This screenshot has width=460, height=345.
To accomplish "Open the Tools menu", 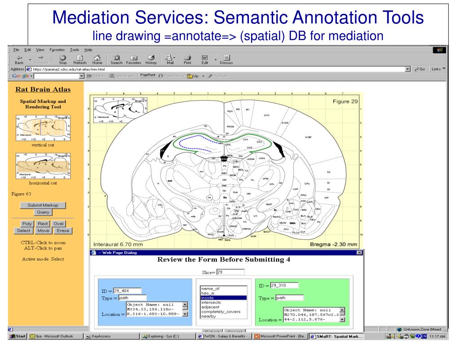I will point(74,49).
